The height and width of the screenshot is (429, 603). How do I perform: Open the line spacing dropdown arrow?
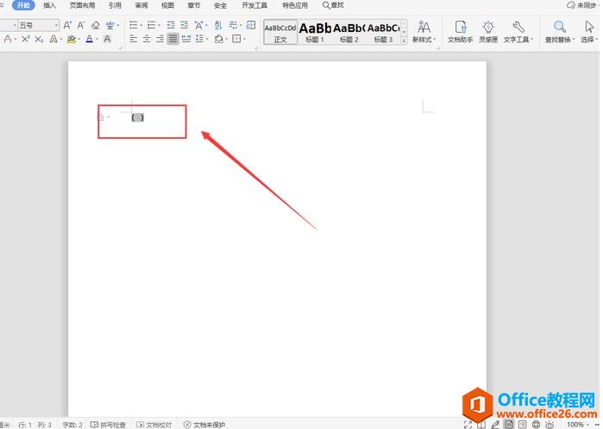pos(207,39)
